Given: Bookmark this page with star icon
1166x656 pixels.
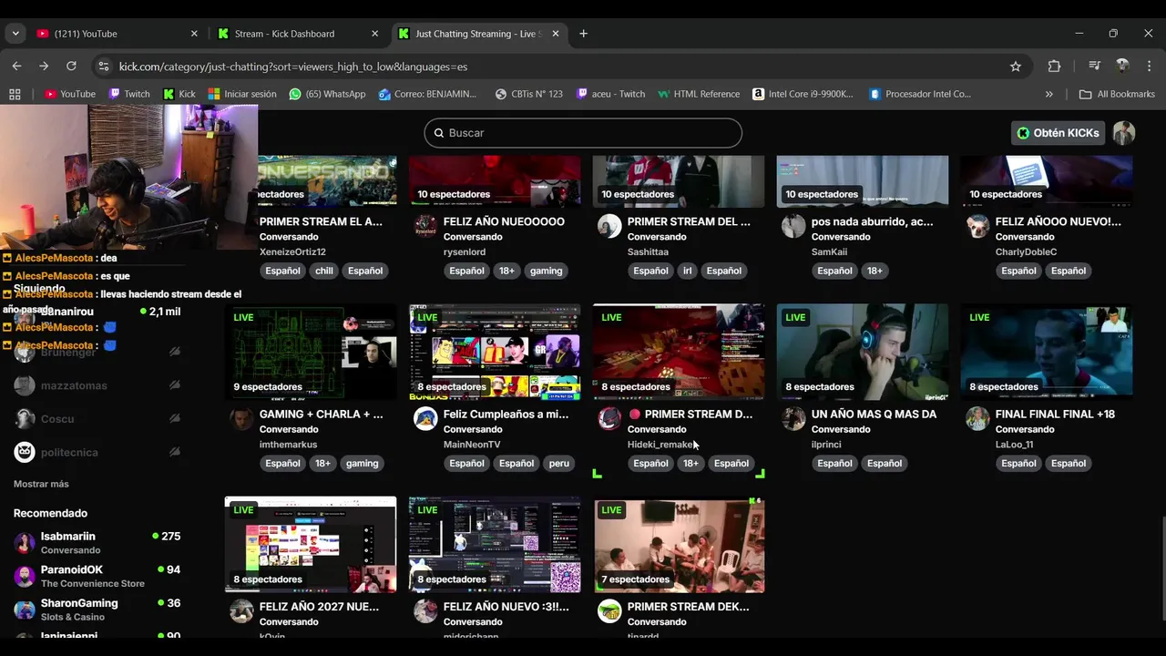Looking at the screenshot, I should 1016,66.
